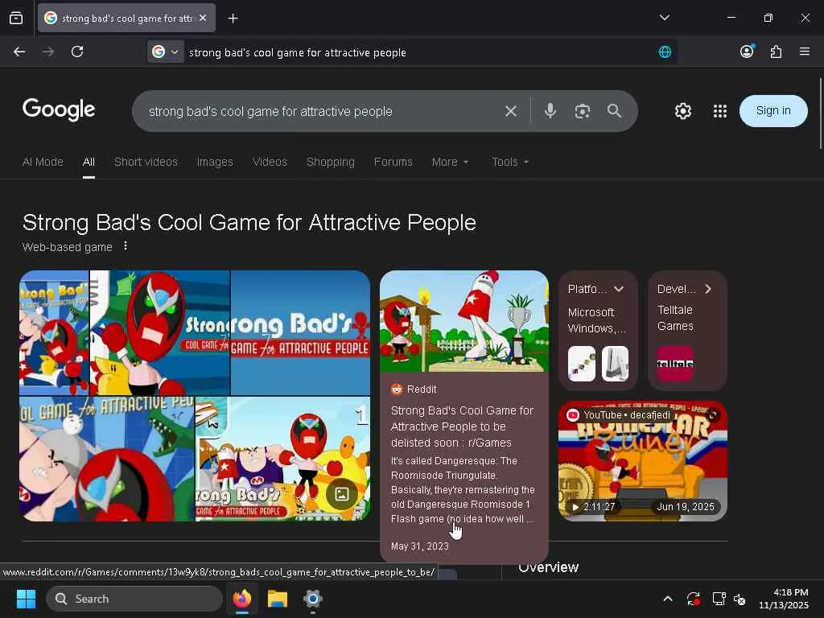Image resolution: width=824 pixels, height=618 pixels.
Task: Go forward to the next page
Action: click(x=48, y=51)
